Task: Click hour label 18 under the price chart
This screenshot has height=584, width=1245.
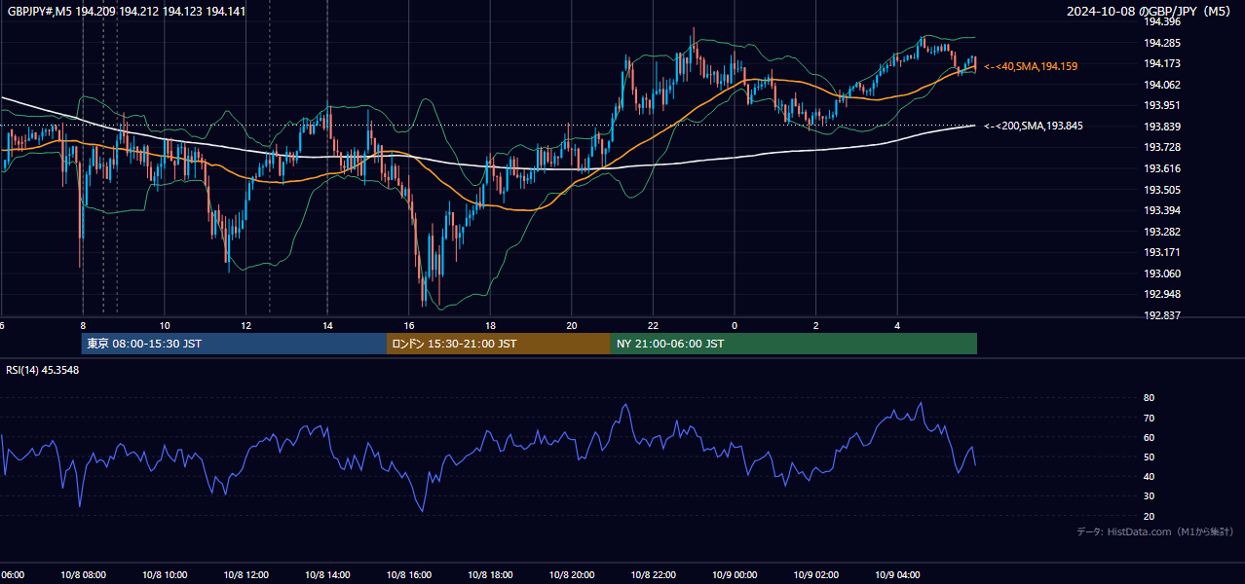Action: pos(490,326)
